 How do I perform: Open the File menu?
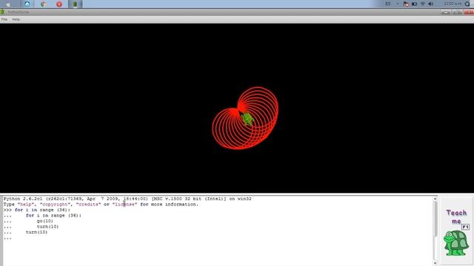4,19
